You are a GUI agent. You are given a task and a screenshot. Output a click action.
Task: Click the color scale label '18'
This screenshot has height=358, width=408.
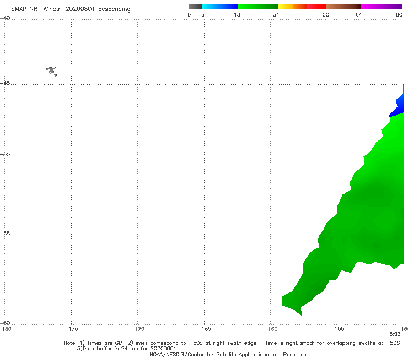(237, 14)
